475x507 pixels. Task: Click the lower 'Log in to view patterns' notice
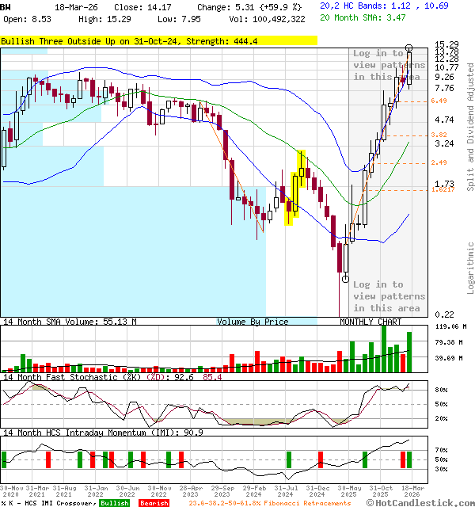378,296
